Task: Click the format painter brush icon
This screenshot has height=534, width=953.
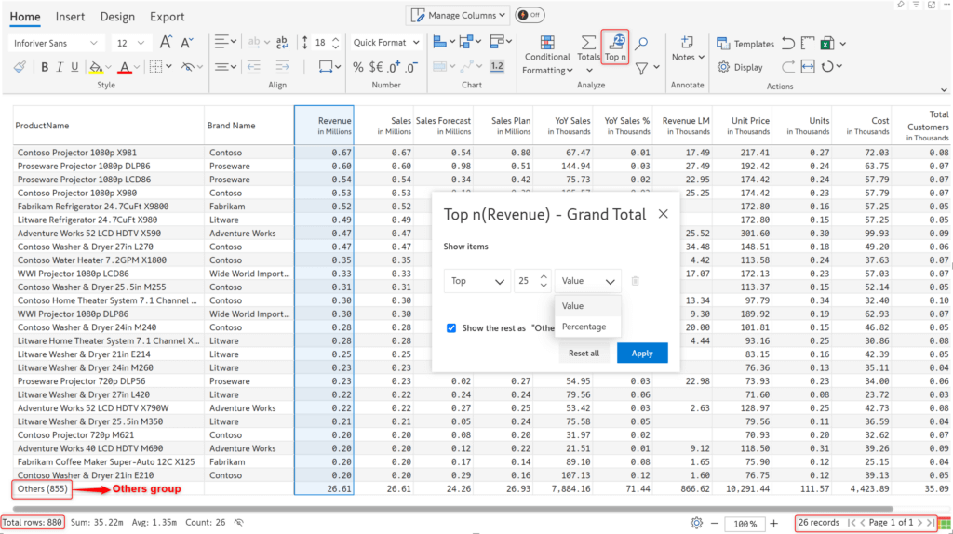Action: point(20,67)
